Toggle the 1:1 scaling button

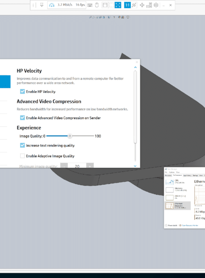[x=127, y=5]
